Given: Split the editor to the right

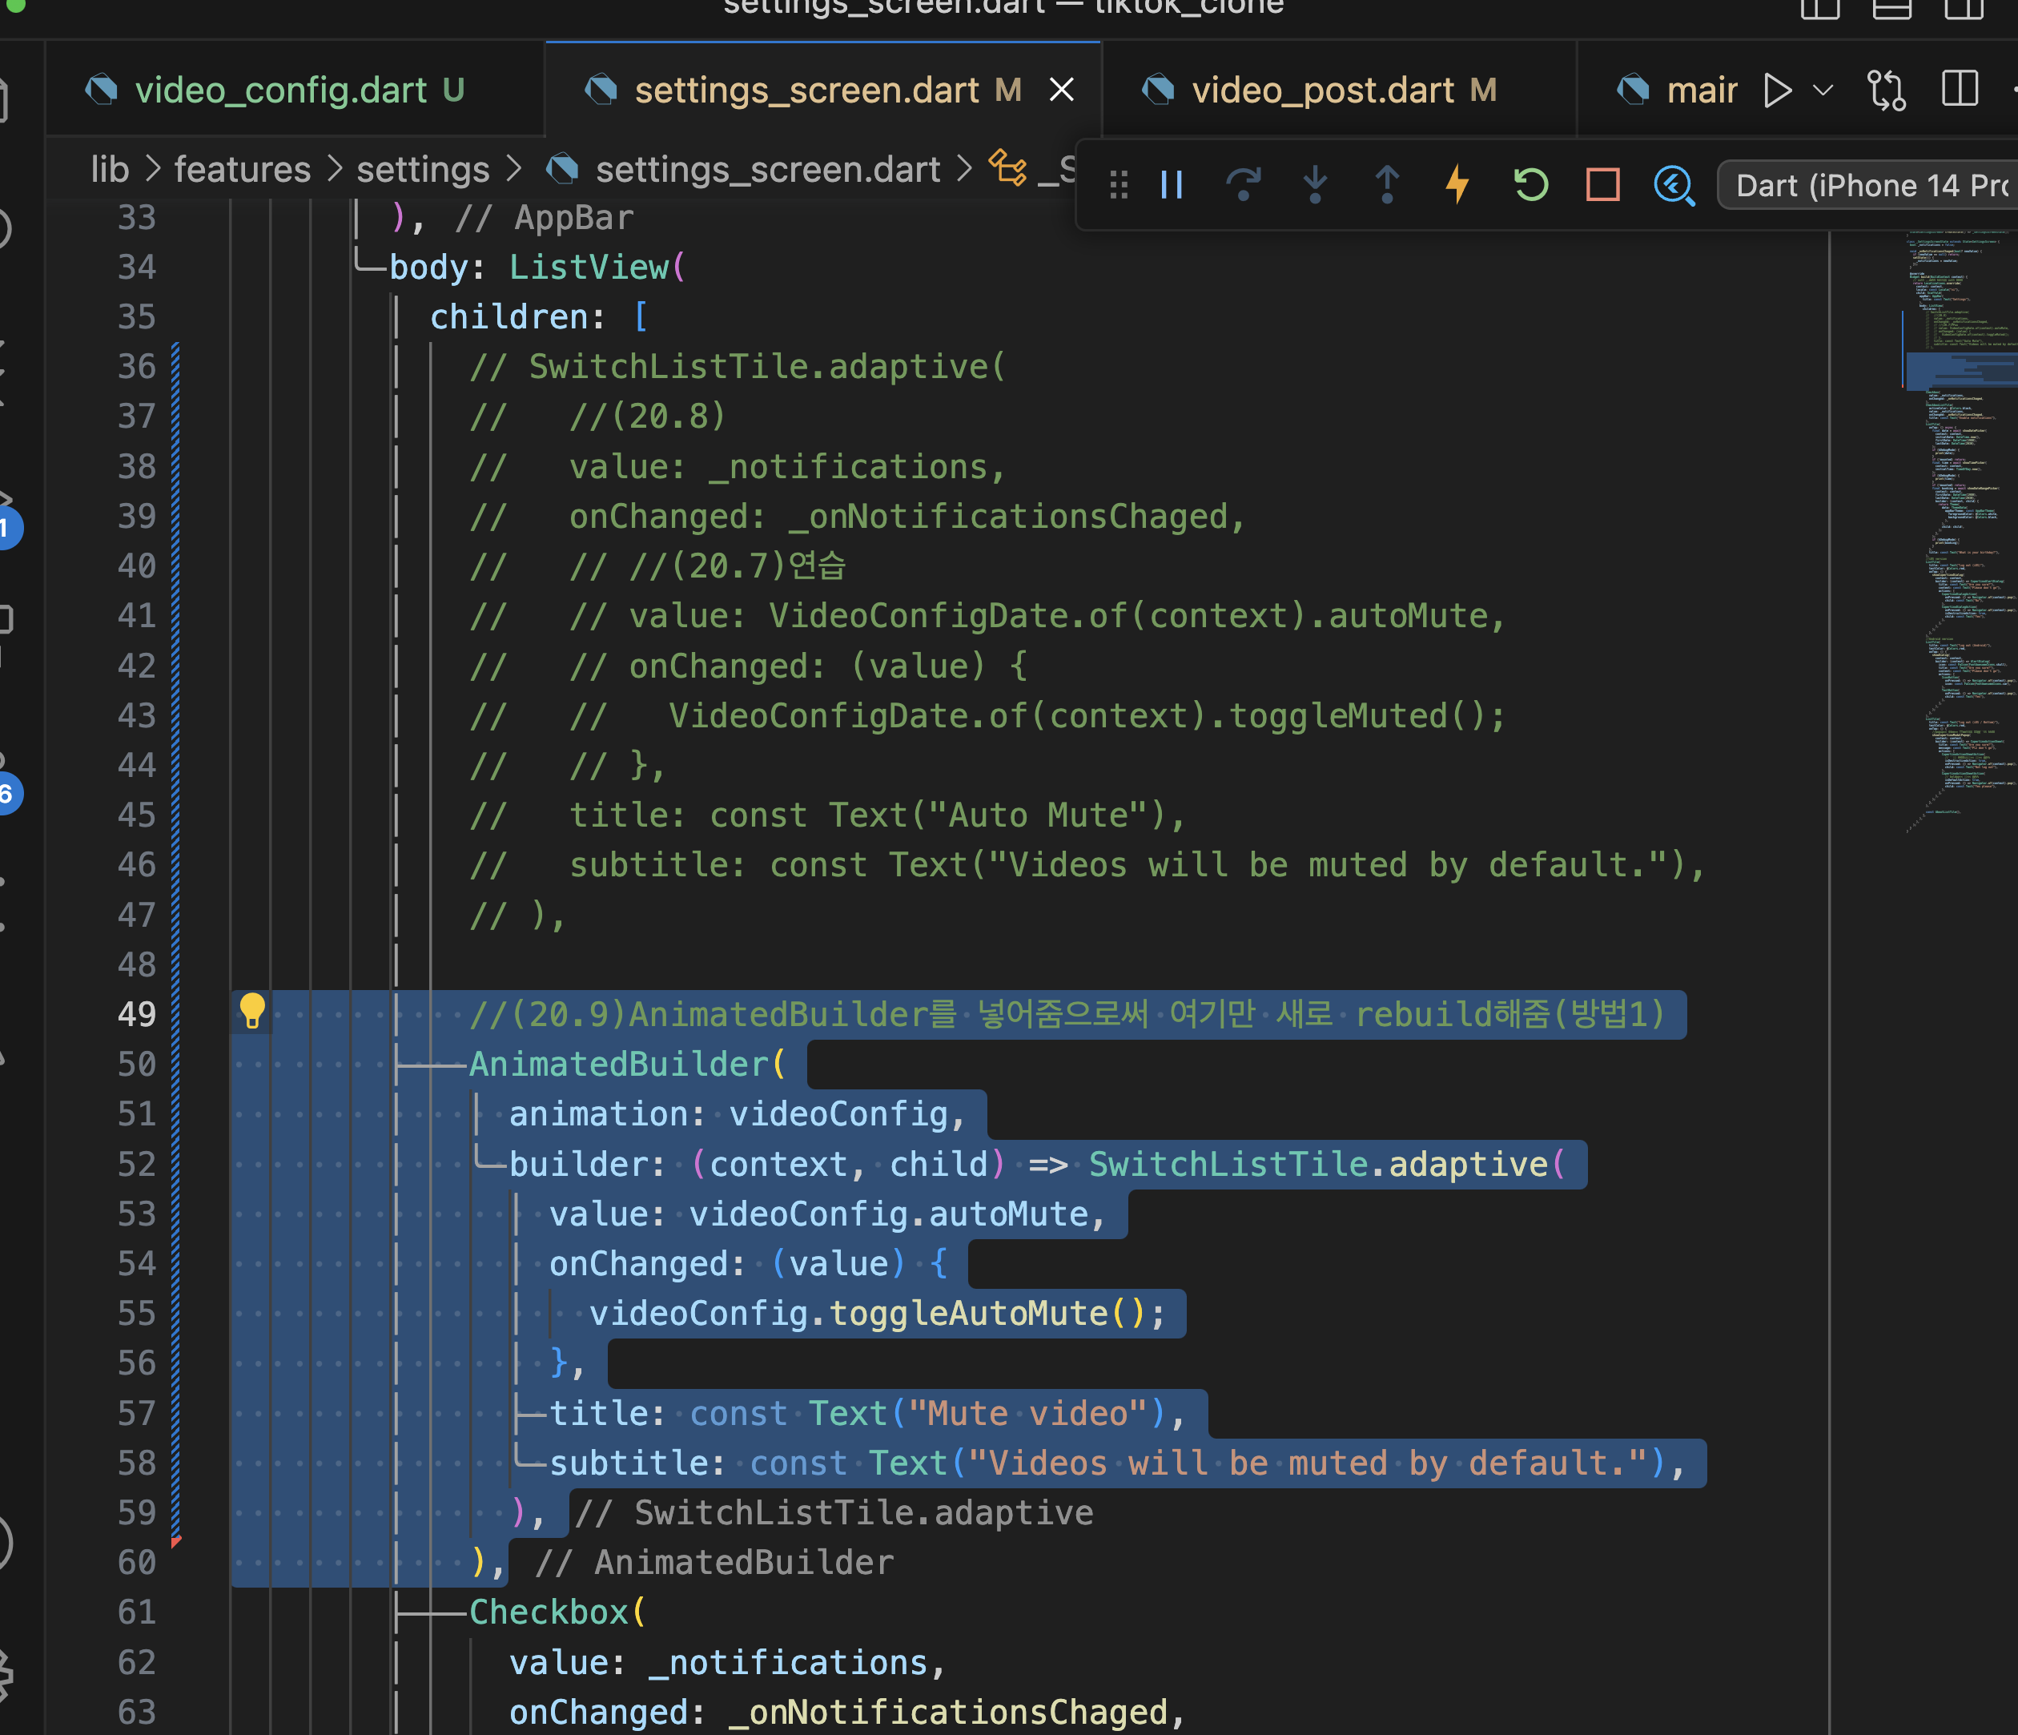Looking at the screenshot, I should [1960, 91].
